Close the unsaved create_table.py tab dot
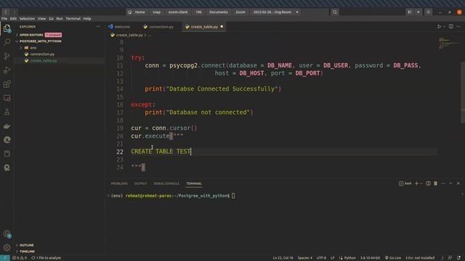This screenshot has width=465, height=261. pos(222,27)
